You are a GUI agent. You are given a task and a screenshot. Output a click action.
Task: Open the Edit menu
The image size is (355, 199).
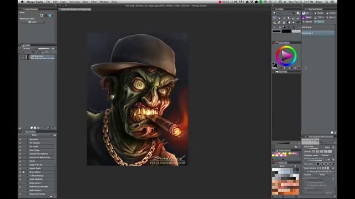click(55, 2)
